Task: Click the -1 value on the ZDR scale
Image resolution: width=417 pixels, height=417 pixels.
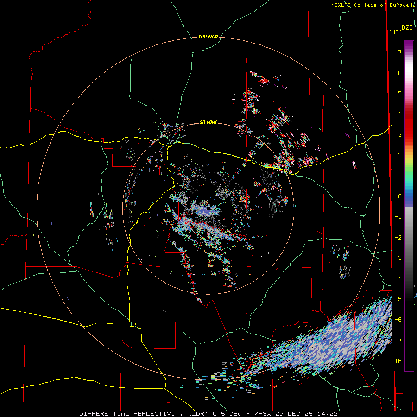Action: point(398,217)
